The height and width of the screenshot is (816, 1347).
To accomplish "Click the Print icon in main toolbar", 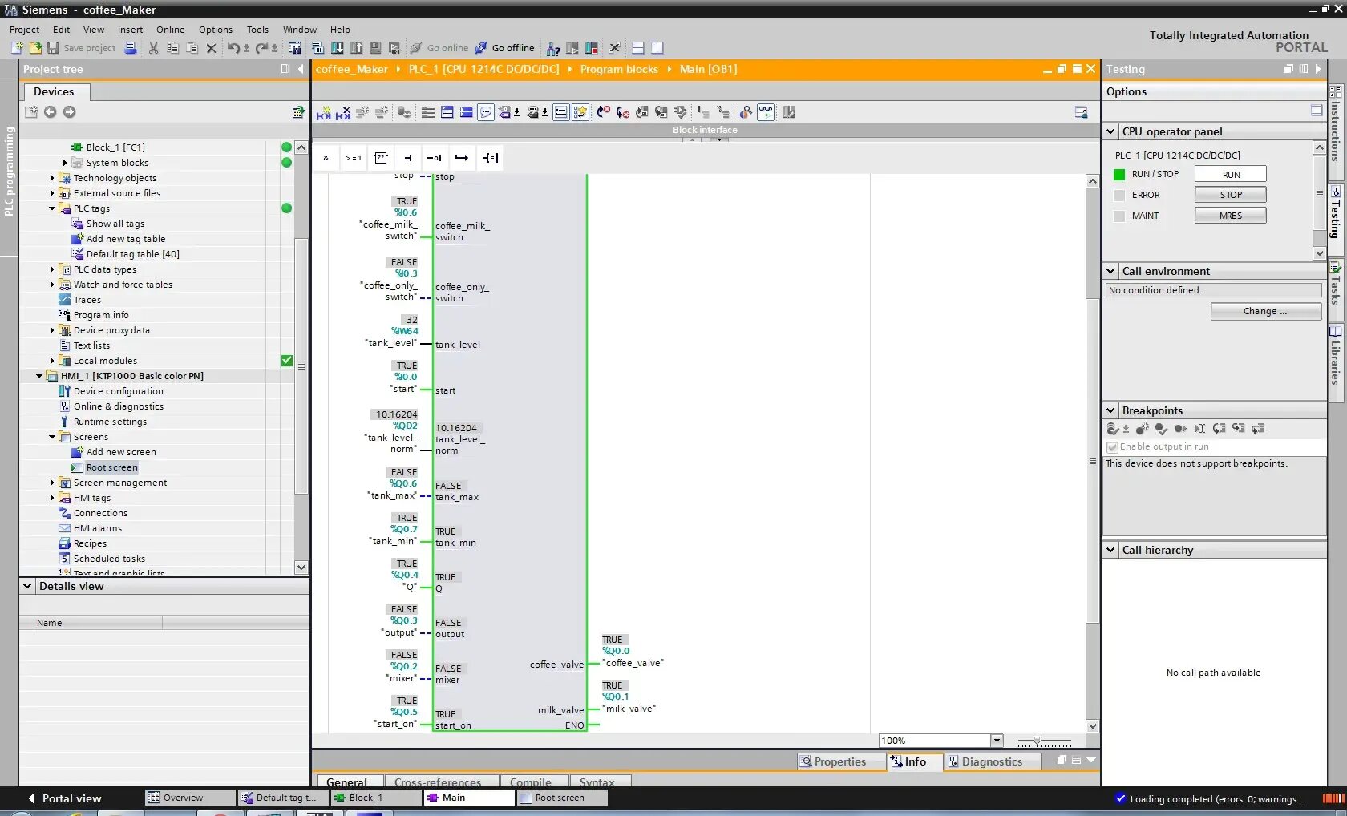I will 131,48.
